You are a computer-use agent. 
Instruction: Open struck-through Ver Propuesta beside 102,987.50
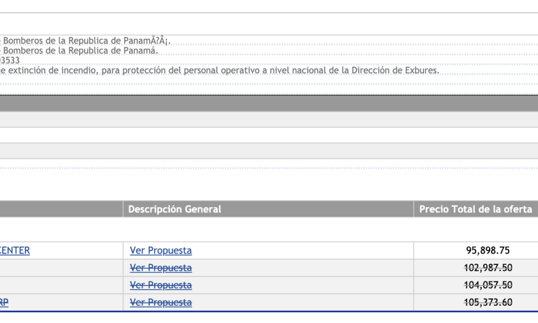pyautogui.click(x=160, y=268)
